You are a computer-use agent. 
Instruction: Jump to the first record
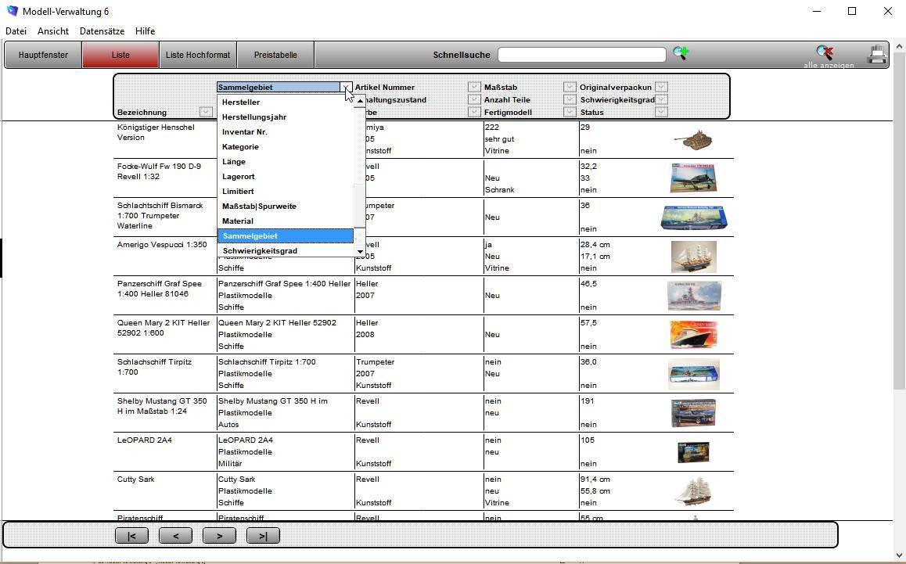pyautogui.click(x=131, y=536)
